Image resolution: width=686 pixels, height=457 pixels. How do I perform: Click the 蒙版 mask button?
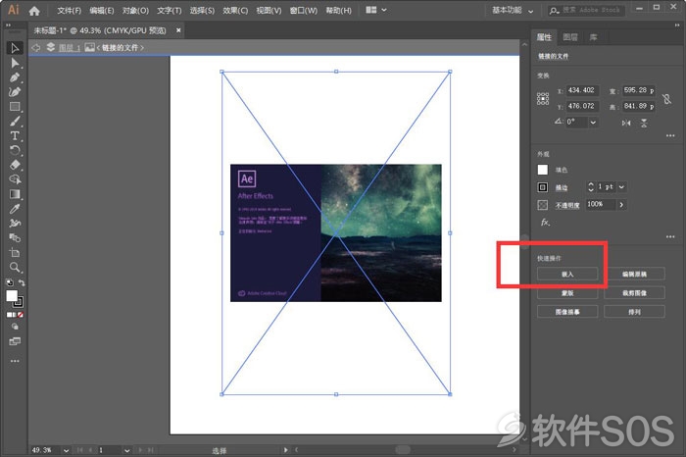click(567, 293)
